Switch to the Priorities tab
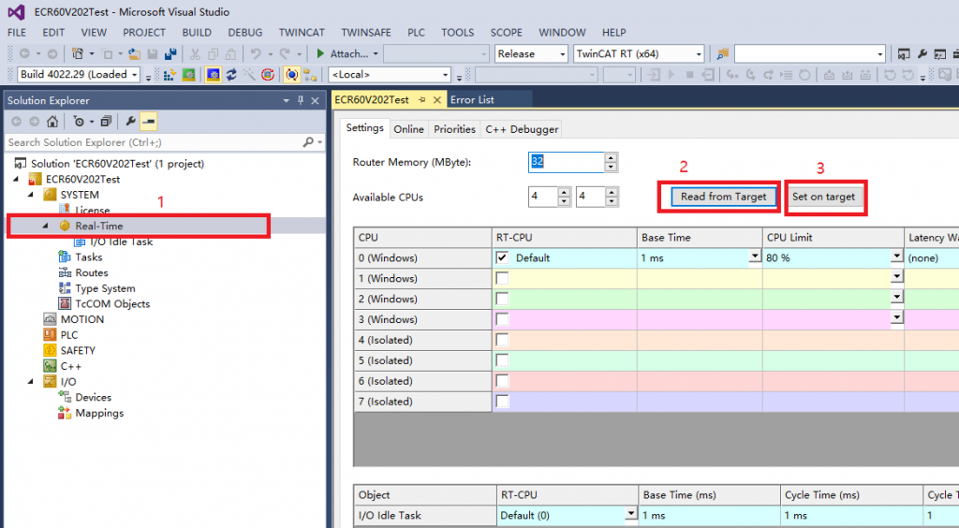This screenshot has height=528, width=959. (454, 129)
